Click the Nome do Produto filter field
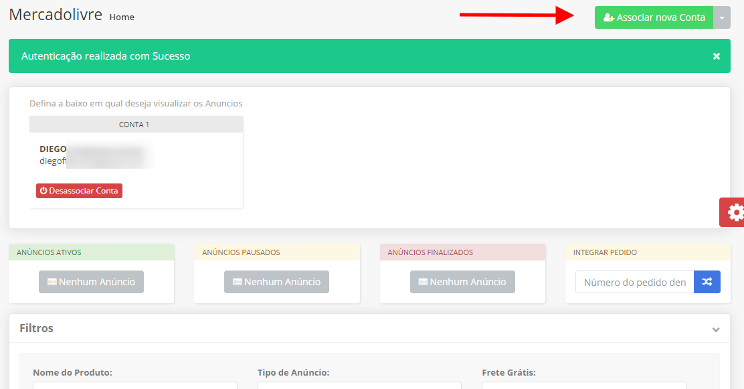This screenshot has height=389, width=744. (134, 385)
